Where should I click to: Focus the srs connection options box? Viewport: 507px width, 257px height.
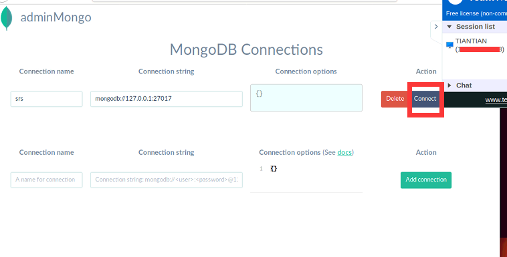pyautogui.click(x=306, y=98)
